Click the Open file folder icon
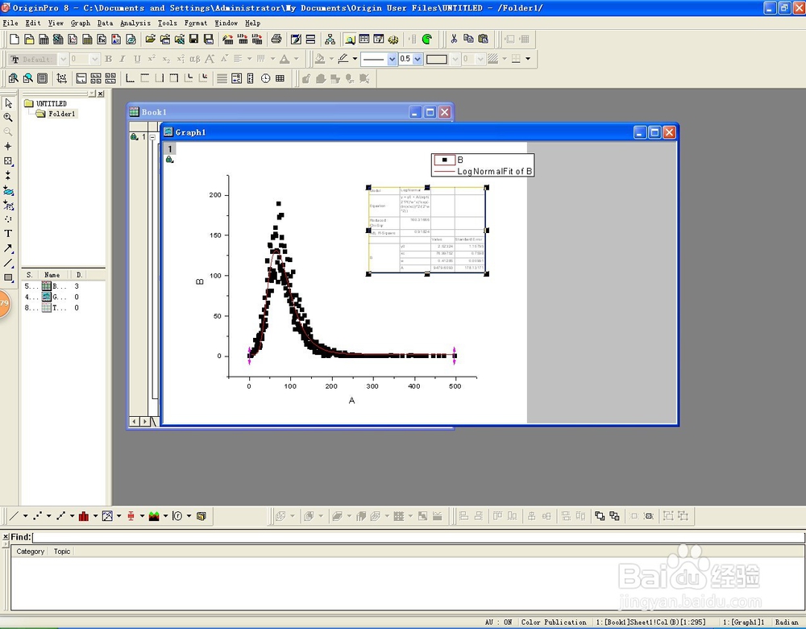This screenshot has width=806, height=629. coord(150,39)
